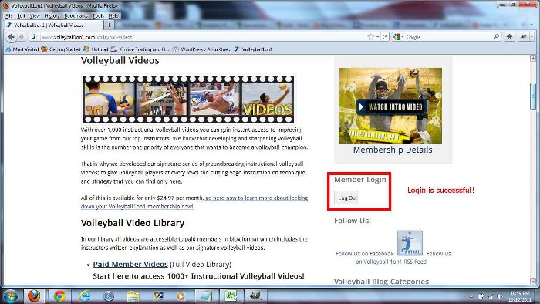
Task: Click the taskbar clock showing the date
Action: 520,296
